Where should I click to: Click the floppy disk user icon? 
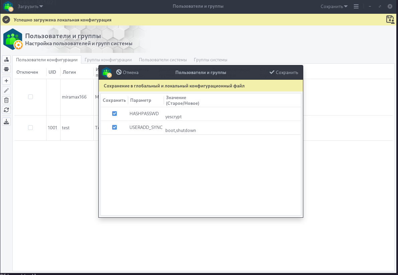(390, 19)
